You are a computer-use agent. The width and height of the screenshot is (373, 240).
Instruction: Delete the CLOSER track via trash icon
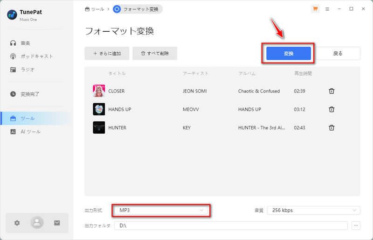click(x=332, y=91)
